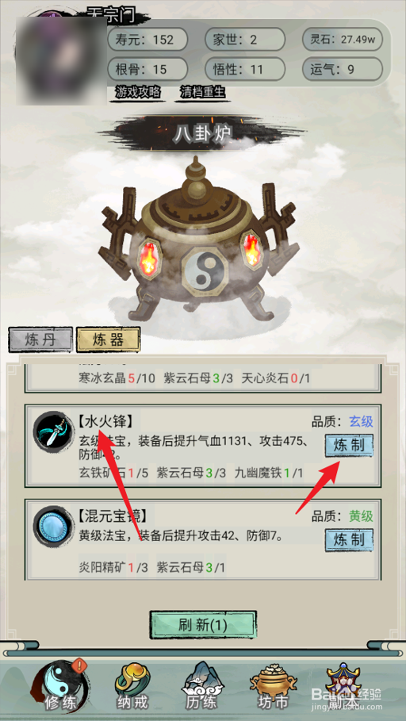This screenshot has width=406, height=721.
Task: Tap the 混元宝镜 mirror item icon
Action: pyautogui.click(x=54, y=526)
